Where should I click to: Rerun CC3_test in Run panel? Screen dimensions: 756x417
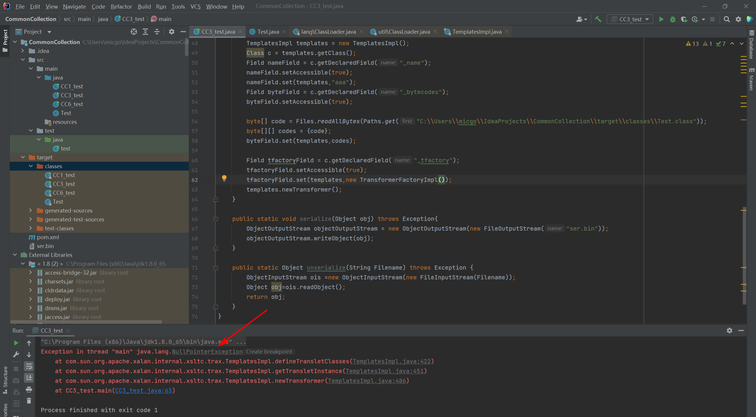[16, 343]
